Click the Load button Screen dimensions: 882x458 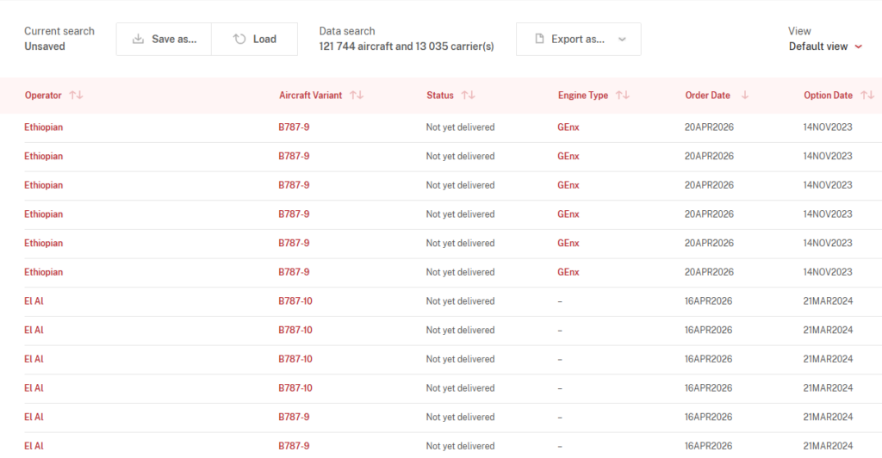click(255, 39)
